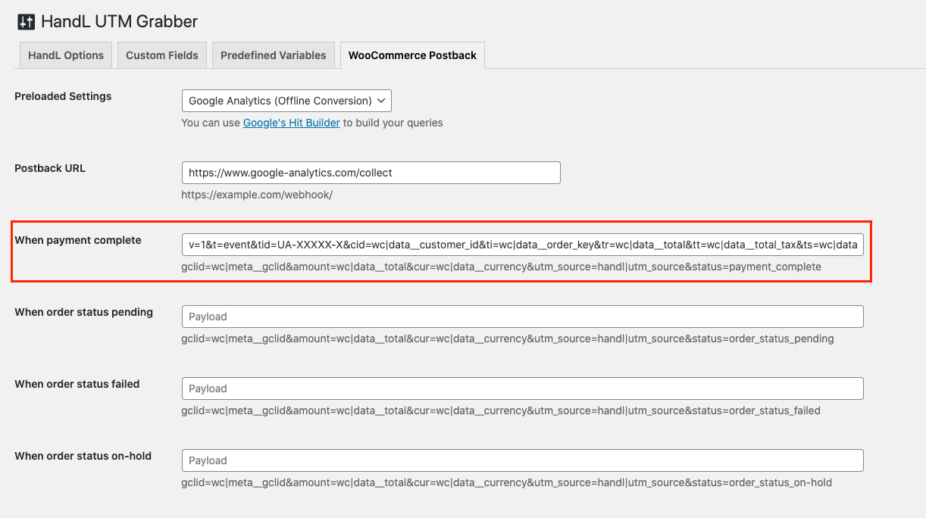The image size is (926, 518).
Task: Switch to the HandL Options tab
Action: click(66, 55)
